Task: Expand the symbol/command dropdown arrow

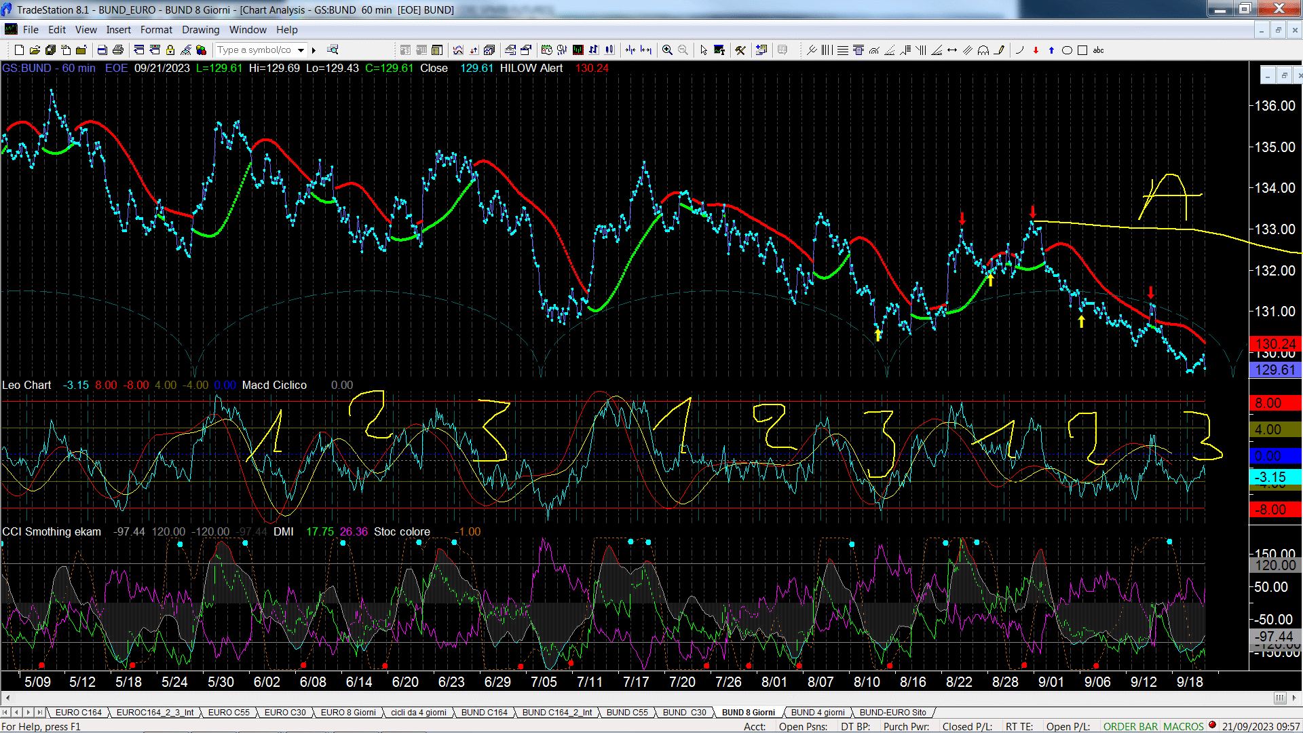Action: [x=301, y=50]
